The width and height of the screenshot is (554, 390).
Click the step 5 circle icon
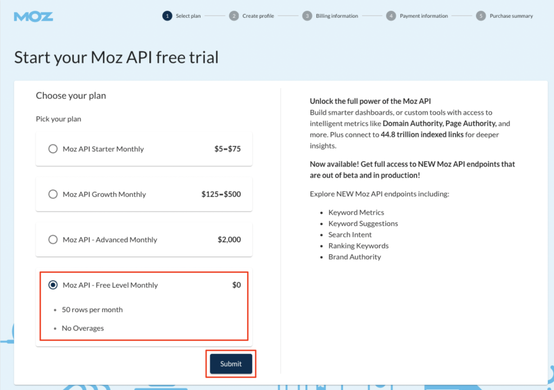coord(481,16)
